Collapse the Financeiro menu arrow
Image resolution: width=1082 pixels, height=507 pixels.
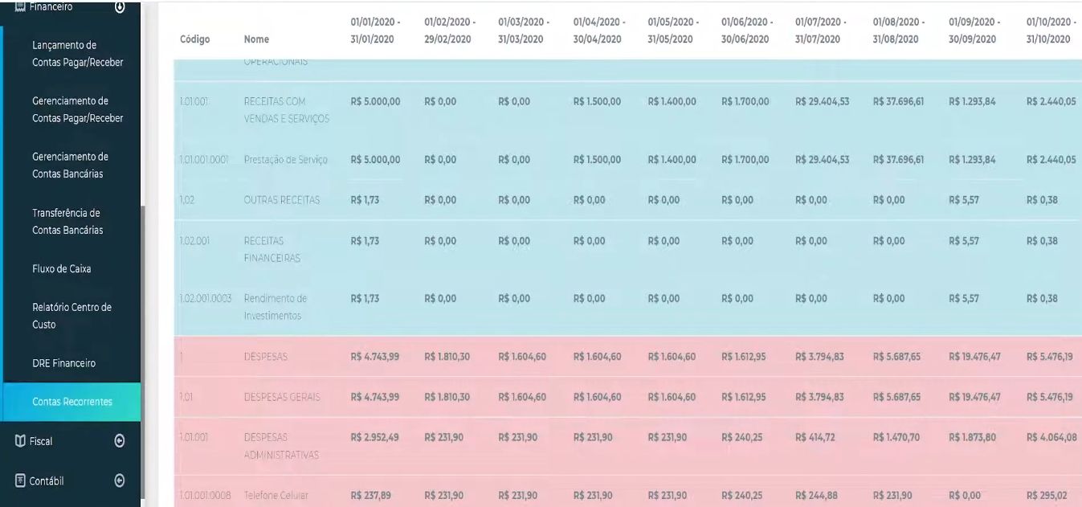point(120,6)
